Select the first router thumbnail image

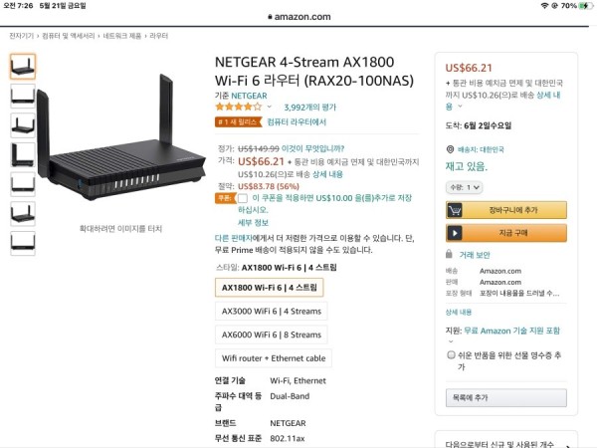coord(23,67)
